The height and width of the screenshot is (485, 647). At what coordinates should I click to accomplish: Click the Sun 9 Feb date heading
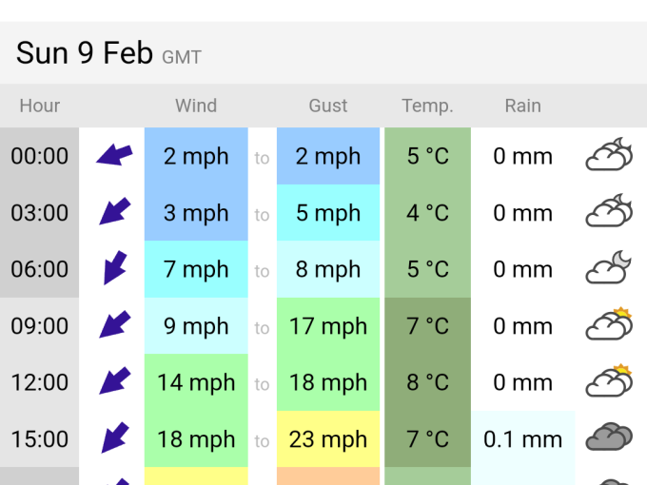85,53
